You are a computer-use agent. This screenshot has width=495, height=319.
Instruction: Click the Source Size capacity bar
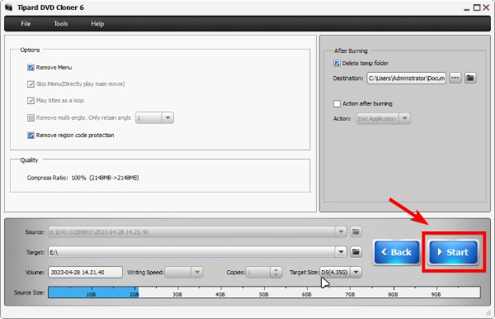coord(264,292)
